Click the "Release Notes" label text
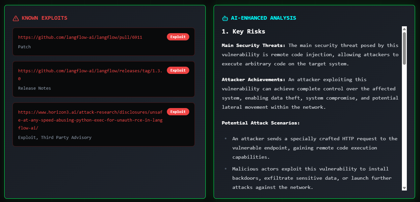420x202 pixels. tap(35, 88)
